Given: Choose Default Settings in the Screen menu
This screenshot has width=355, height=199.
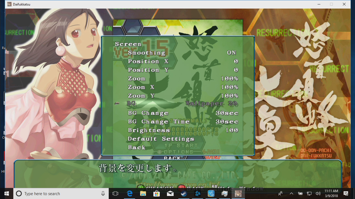Looking at the screenshot, I should tap(161, 139).
